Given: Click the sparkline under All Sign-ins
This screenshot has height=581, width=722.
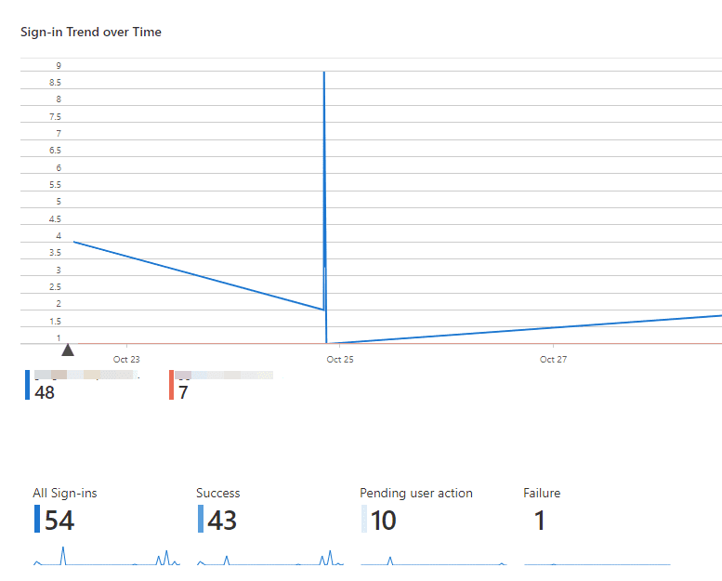Looking at the screenshot, I should pyautogui.click(x=107, y=559).
